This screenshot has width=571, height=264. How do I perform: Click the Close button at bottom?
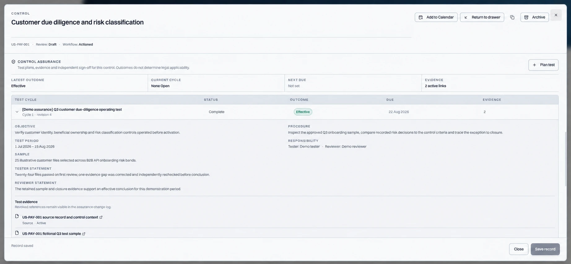[x=519, y=249]
